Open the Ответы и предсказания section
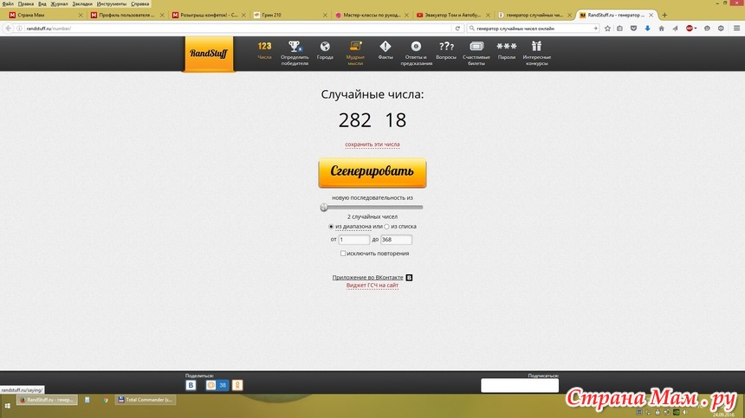The width and height of the screenshot is (745, 418). (416, 53)
